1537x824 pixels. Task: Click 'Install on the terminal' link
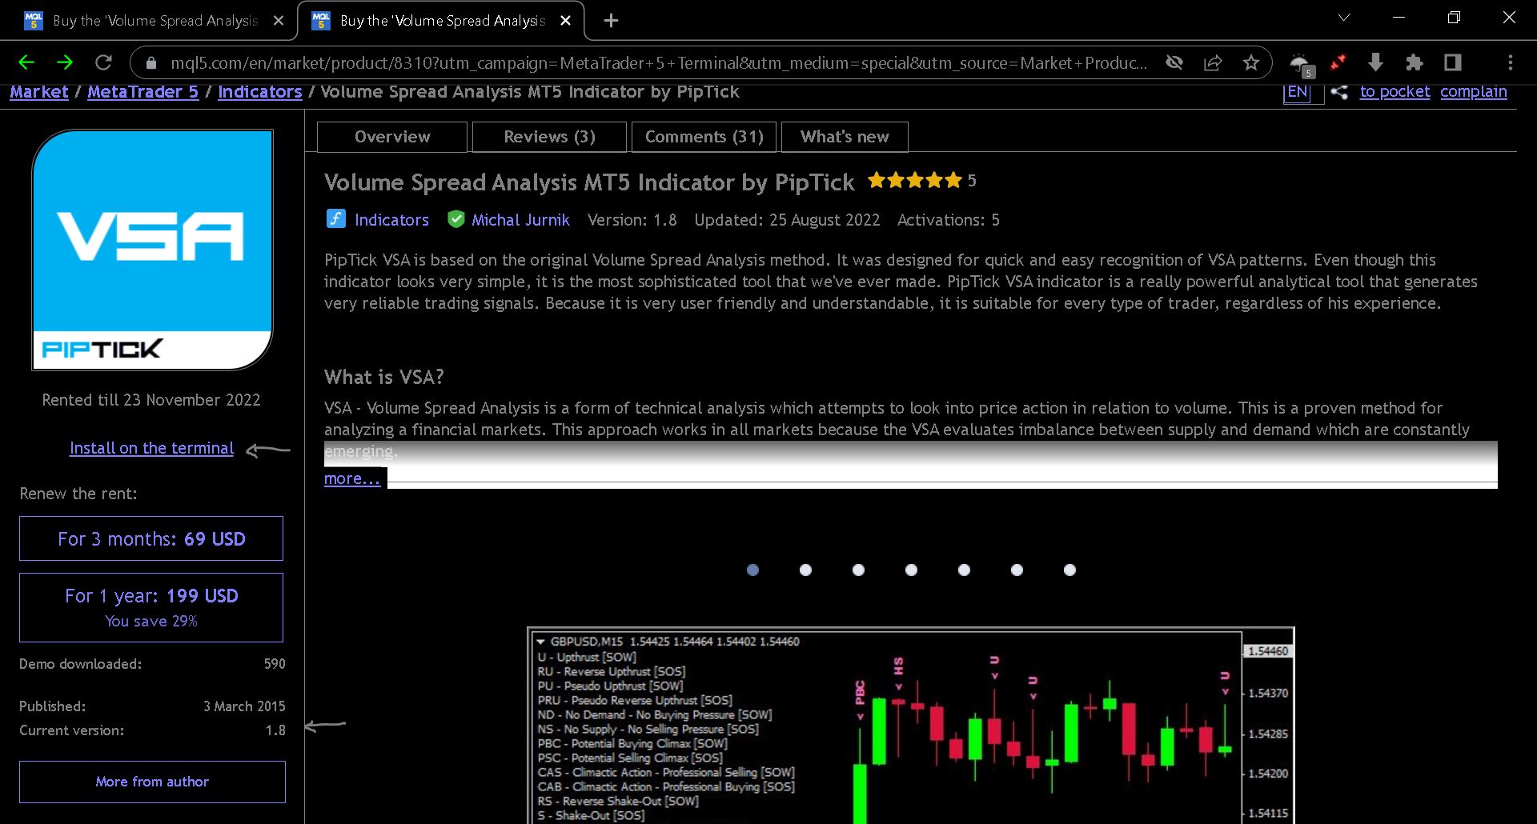[152, 448]
